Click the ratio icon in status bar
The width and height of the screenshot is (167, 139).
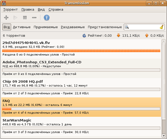pos(84,36)
